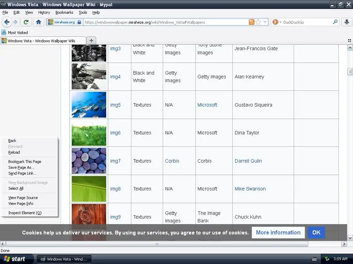
Task: Open the Help menu
Action: click(x=96, y=13)
